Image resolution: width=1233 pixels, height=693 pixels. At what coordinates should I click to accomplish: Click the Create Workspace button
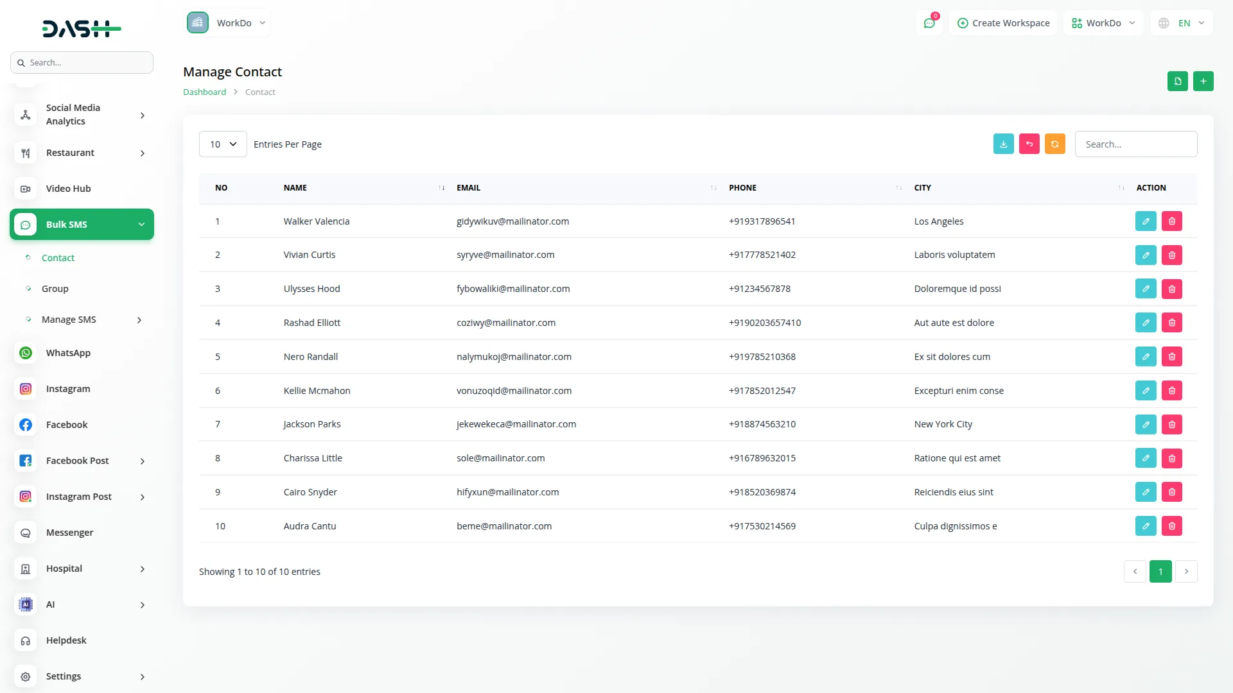point(1003,22)
